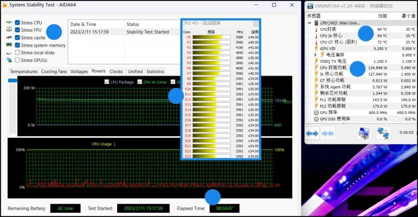Click the Status column header
The width and height of the screenshot is (418, 217).
click(133, 24)
